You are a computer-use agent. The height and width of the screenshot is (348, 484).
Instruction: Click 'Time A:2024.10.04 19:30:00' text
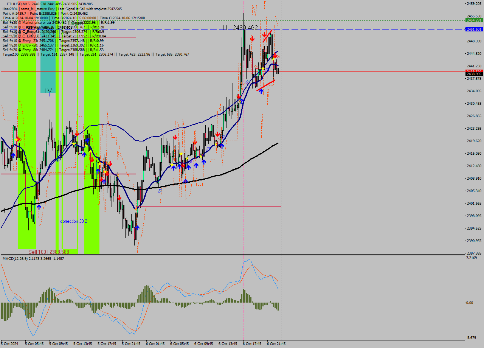(x=25, y=18)
